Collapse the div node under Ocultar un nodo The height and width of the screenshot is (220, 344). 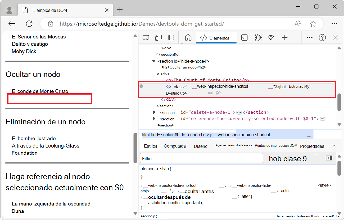tap(158, 74)
